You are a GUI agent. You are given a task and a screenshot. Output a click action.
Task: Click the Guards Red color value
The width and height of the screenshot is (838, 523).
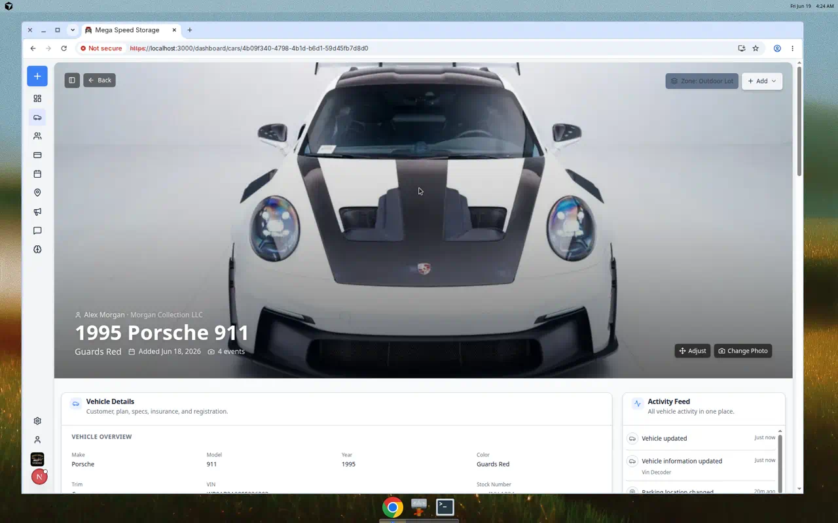[x=493, y=464]
